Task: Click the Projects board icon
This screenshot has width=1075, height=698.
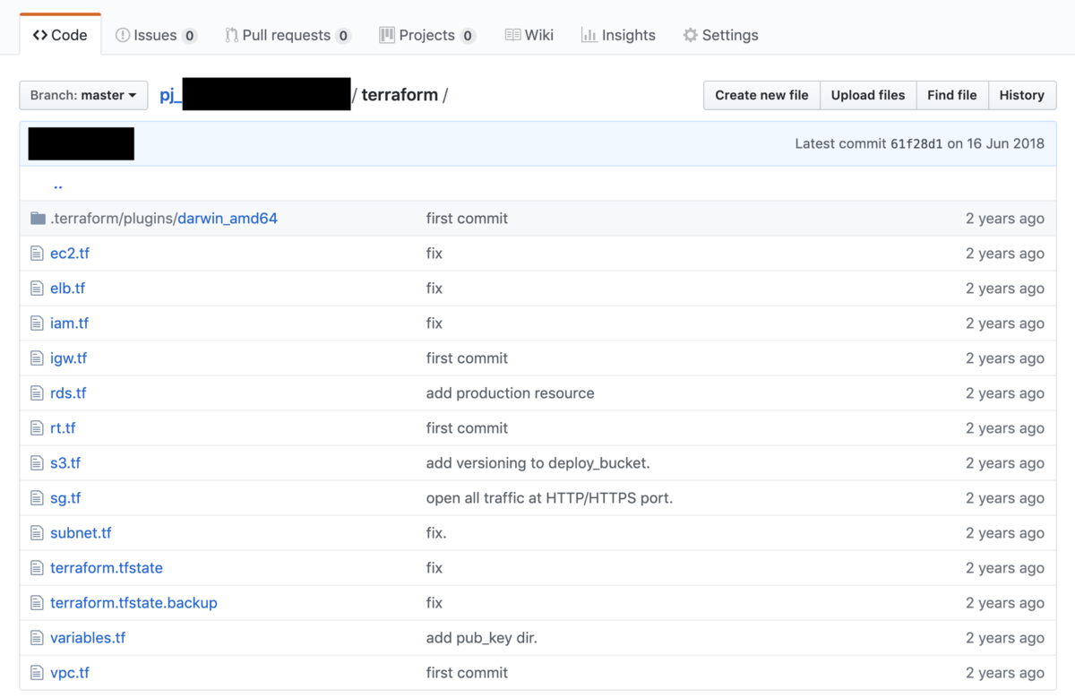Action: tap(387, 35)
